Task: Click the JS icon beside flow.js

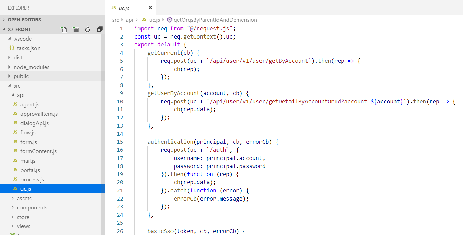Action: point(15,132)
